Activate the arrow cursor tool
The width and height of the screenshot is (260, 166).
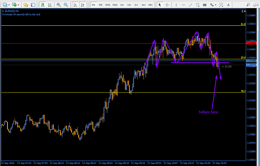click(x=160, y=5)
